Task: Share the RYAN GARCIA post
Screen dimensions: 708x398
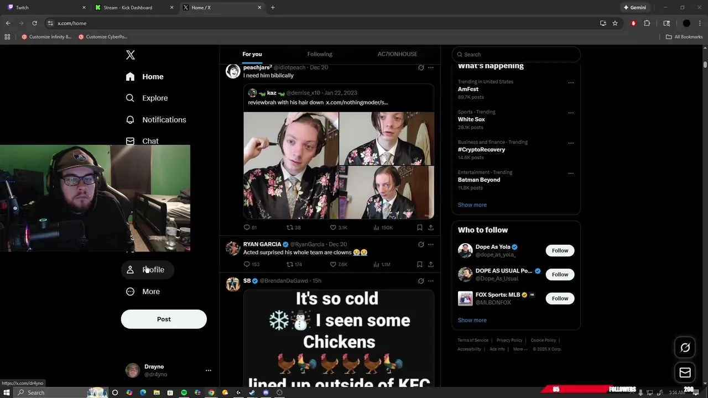Action: [431, 264]
